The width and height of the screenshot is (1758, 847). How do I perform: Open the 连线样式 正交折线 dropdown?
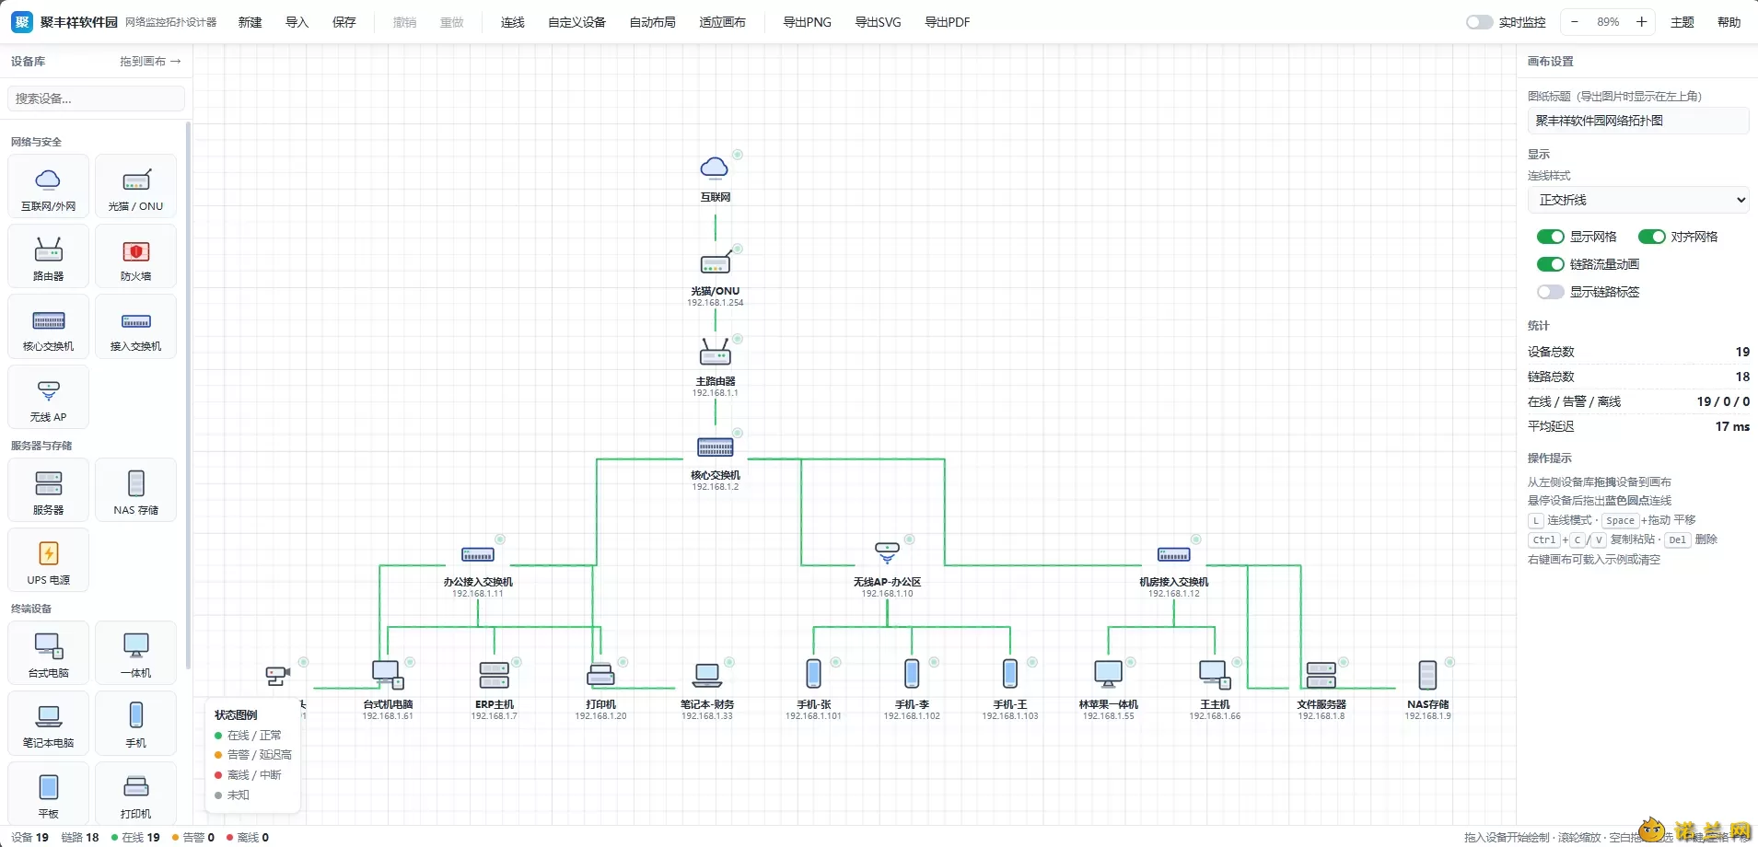click(x=1638, y=200)
